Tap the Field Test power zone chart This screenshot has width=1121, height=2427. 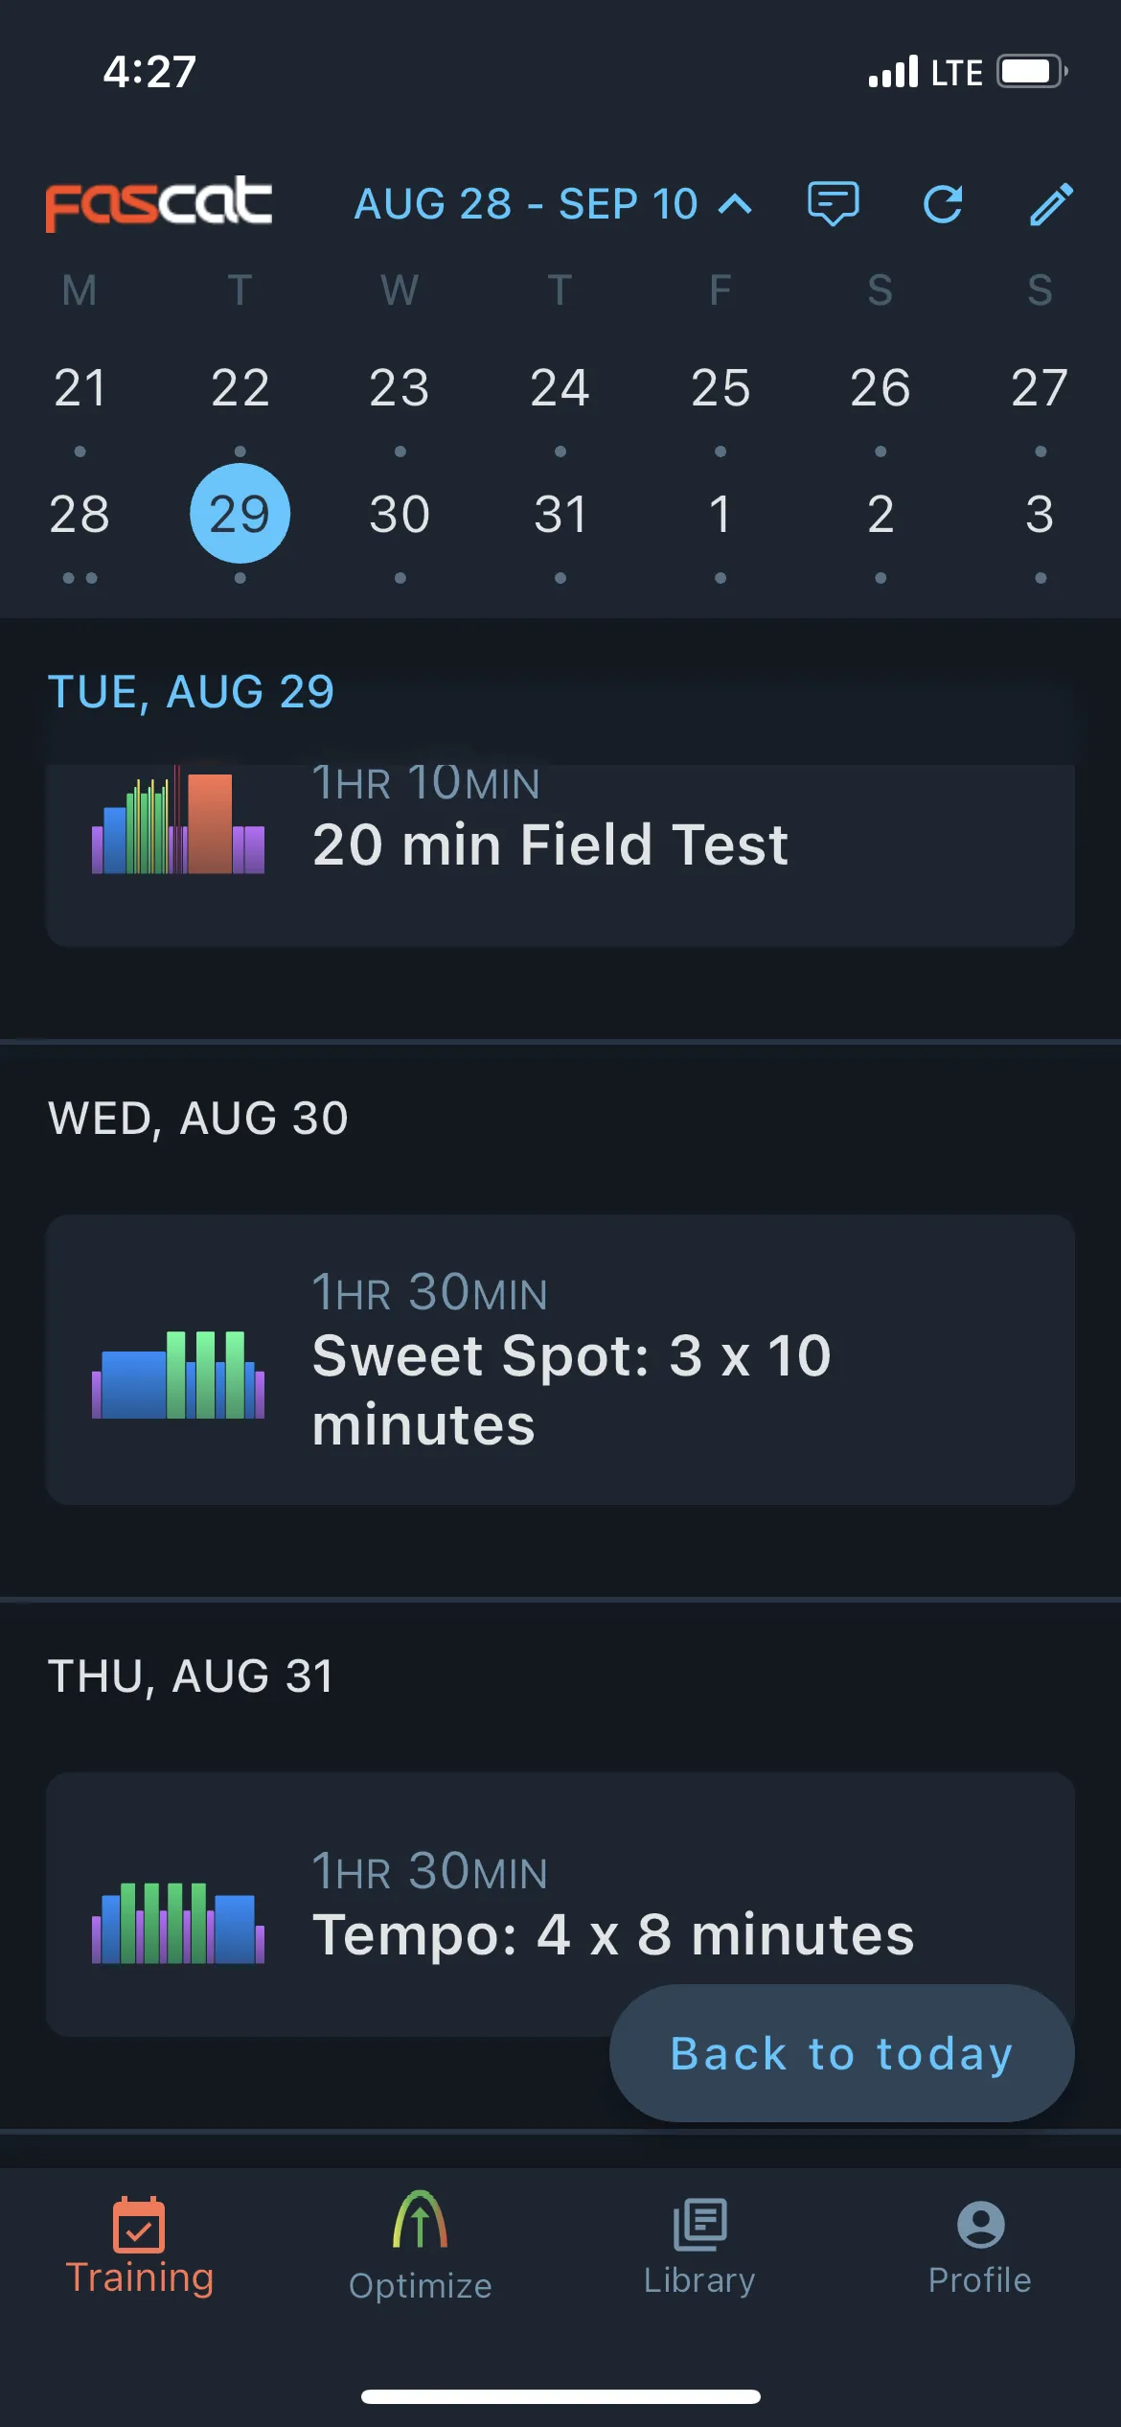tap(178, 821)
